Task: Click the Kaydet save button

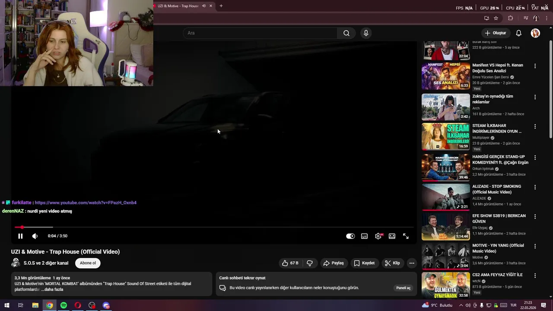Action: pos(364,263)
